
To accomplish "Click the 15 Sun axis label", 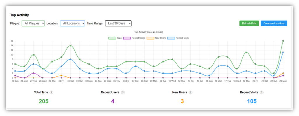I will [209, 81].
